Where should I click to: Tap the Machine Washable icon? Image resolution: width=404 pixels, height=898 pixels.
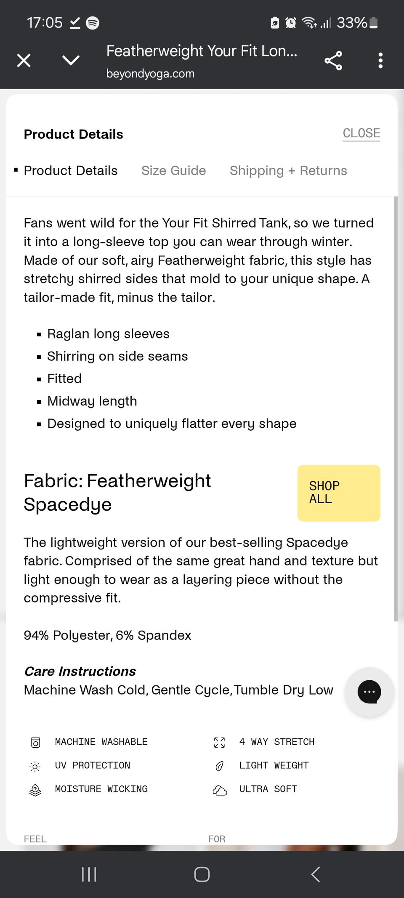click(36, 742)
